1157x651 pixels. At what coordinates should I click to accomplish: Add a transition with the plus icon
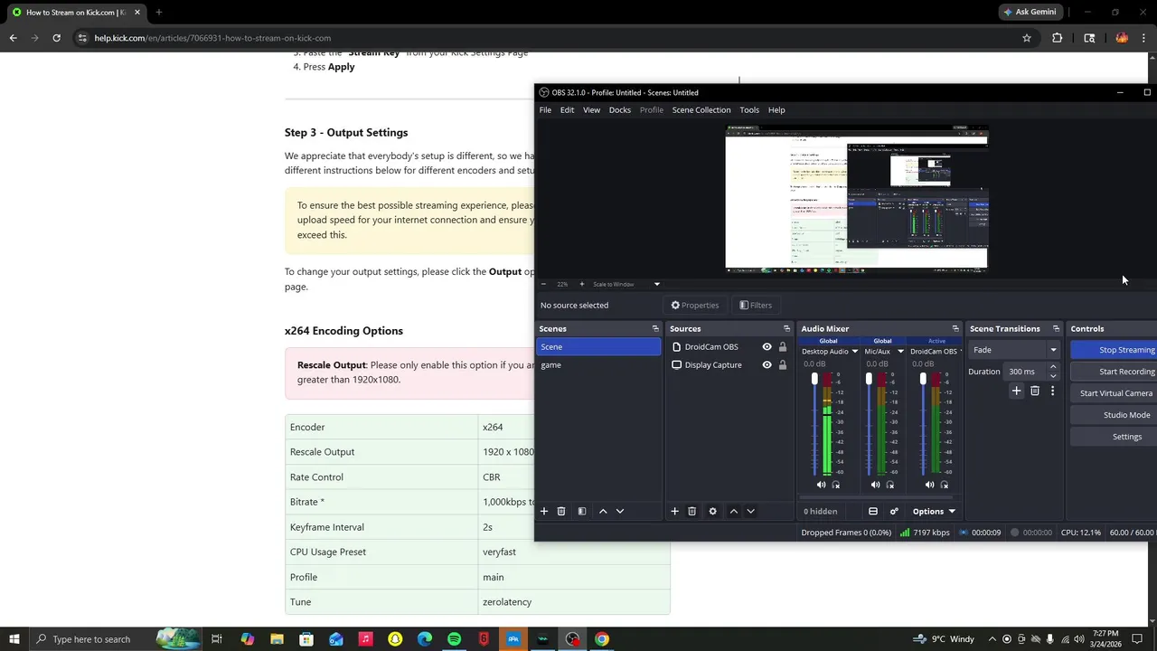point(1016,392)
